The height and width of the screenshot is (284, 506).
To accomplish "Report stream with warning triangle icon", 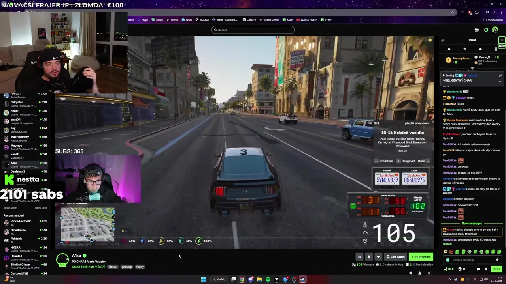I will [x=419, y=273].
